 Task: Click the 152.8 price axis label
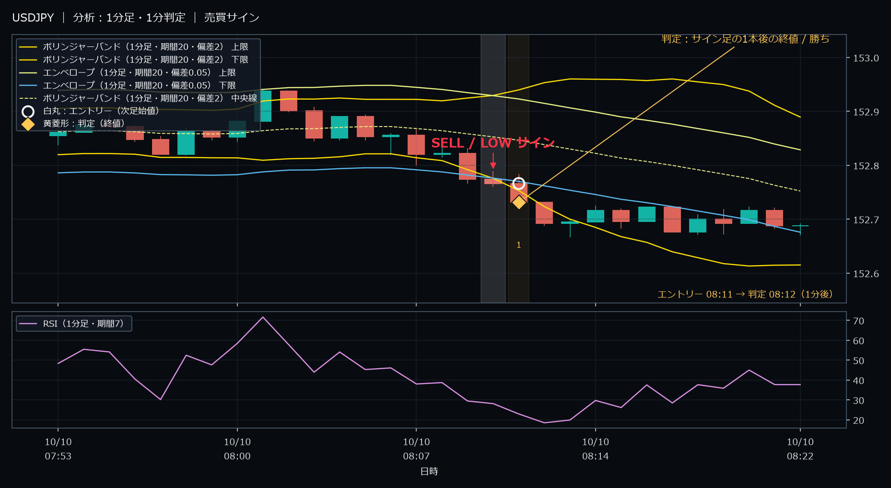point(866,166)
